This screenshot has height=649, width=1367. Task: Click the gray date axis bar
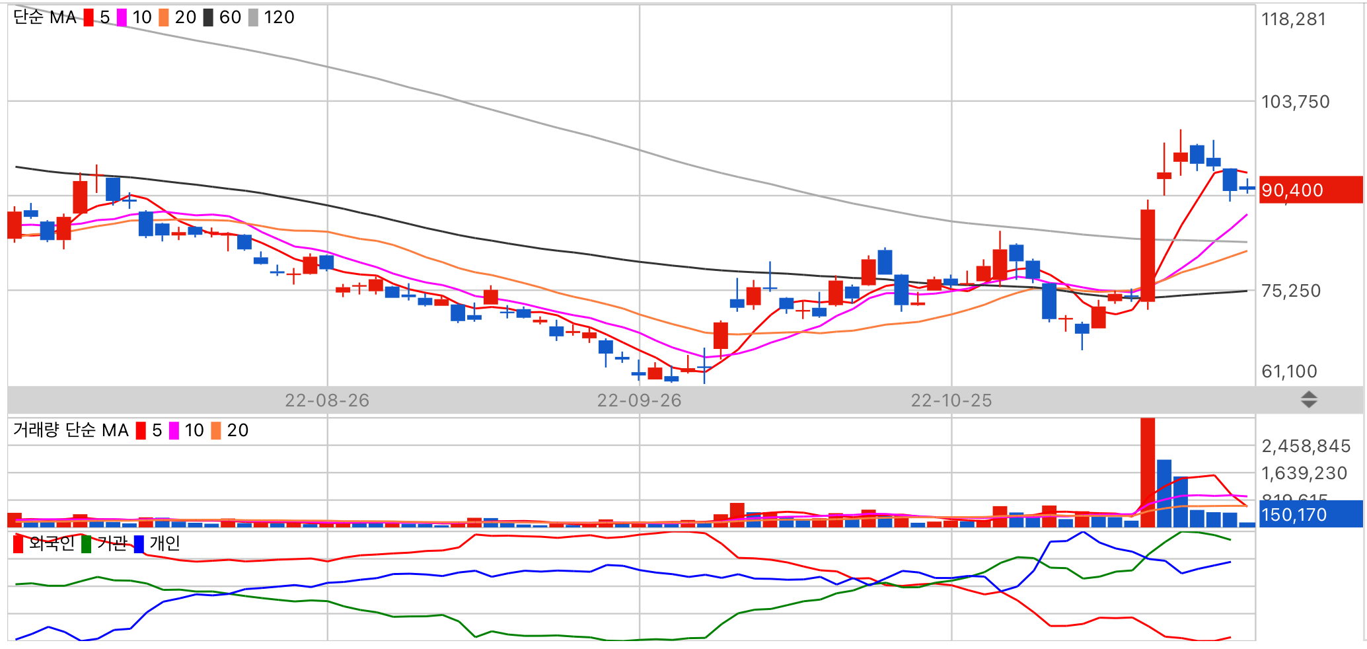pyautogui.click(x=685, y=400)
